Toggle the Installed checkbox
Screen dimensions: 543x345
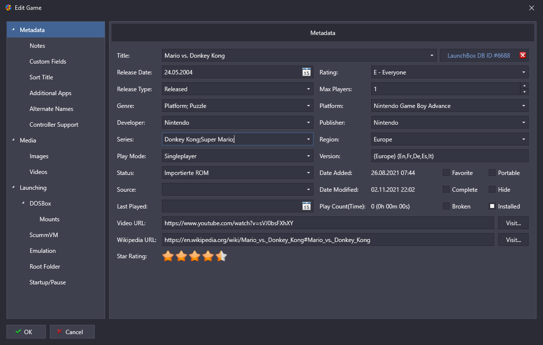[x=492, y=206]
